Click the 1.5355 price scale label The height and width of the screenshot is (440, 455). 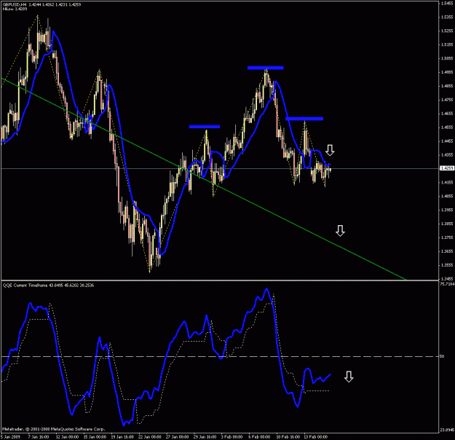pyautogui.click(x=447, y=17)
